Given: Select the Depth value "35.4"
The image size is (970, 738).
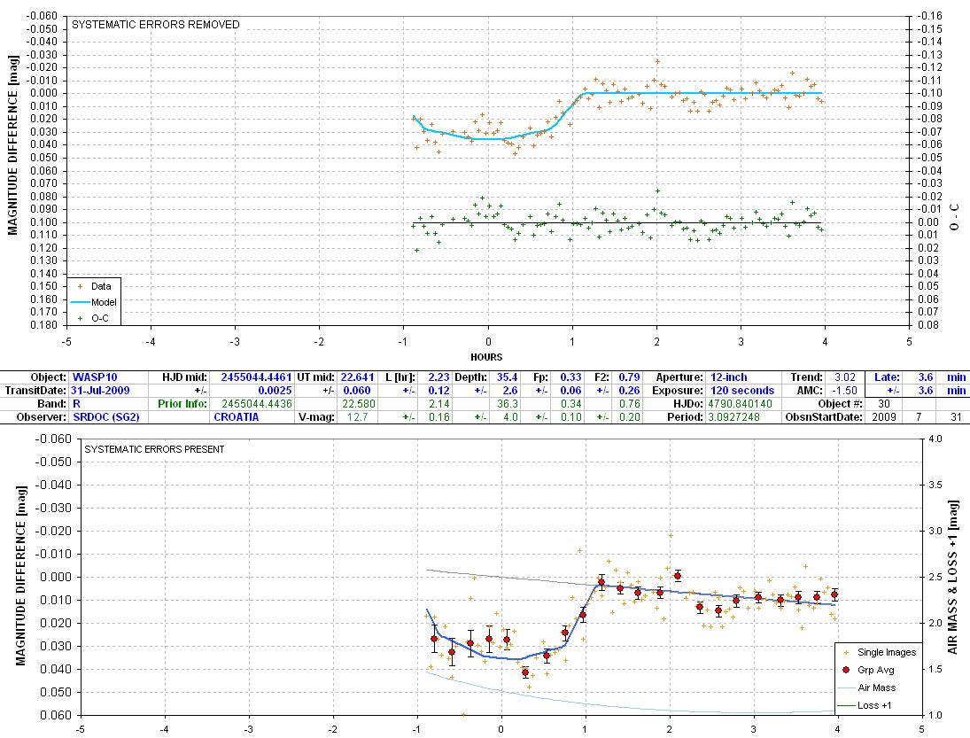Looking at the screenshot, I should click(x=507, y=377).
